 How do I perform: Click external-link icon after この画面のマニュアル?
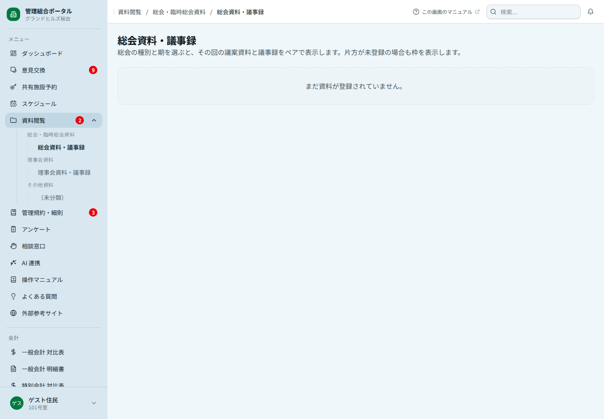tap(477, 12)
